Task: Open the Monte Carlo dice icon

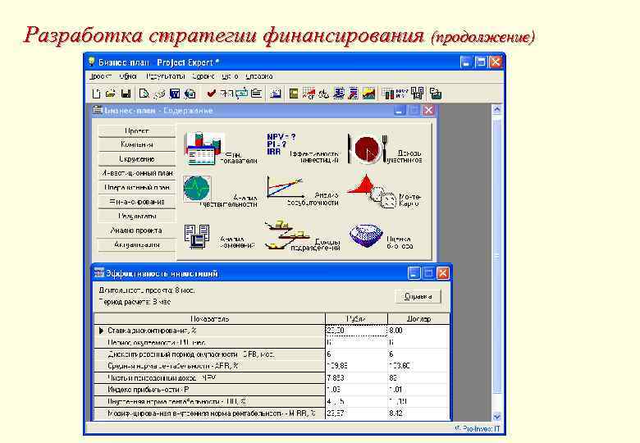Action: (384, 193)
